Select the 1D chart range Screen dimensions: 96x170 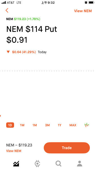pos(10,125)
